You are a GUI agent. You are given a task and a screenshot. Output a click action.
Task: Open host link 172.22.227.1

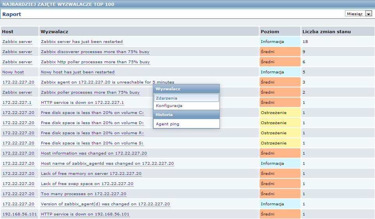pyautogui.click(x=17, y=103)
